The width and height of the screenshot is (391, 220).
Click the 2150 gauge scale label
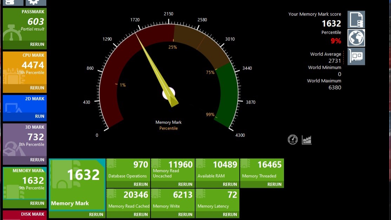pos(168,14)
